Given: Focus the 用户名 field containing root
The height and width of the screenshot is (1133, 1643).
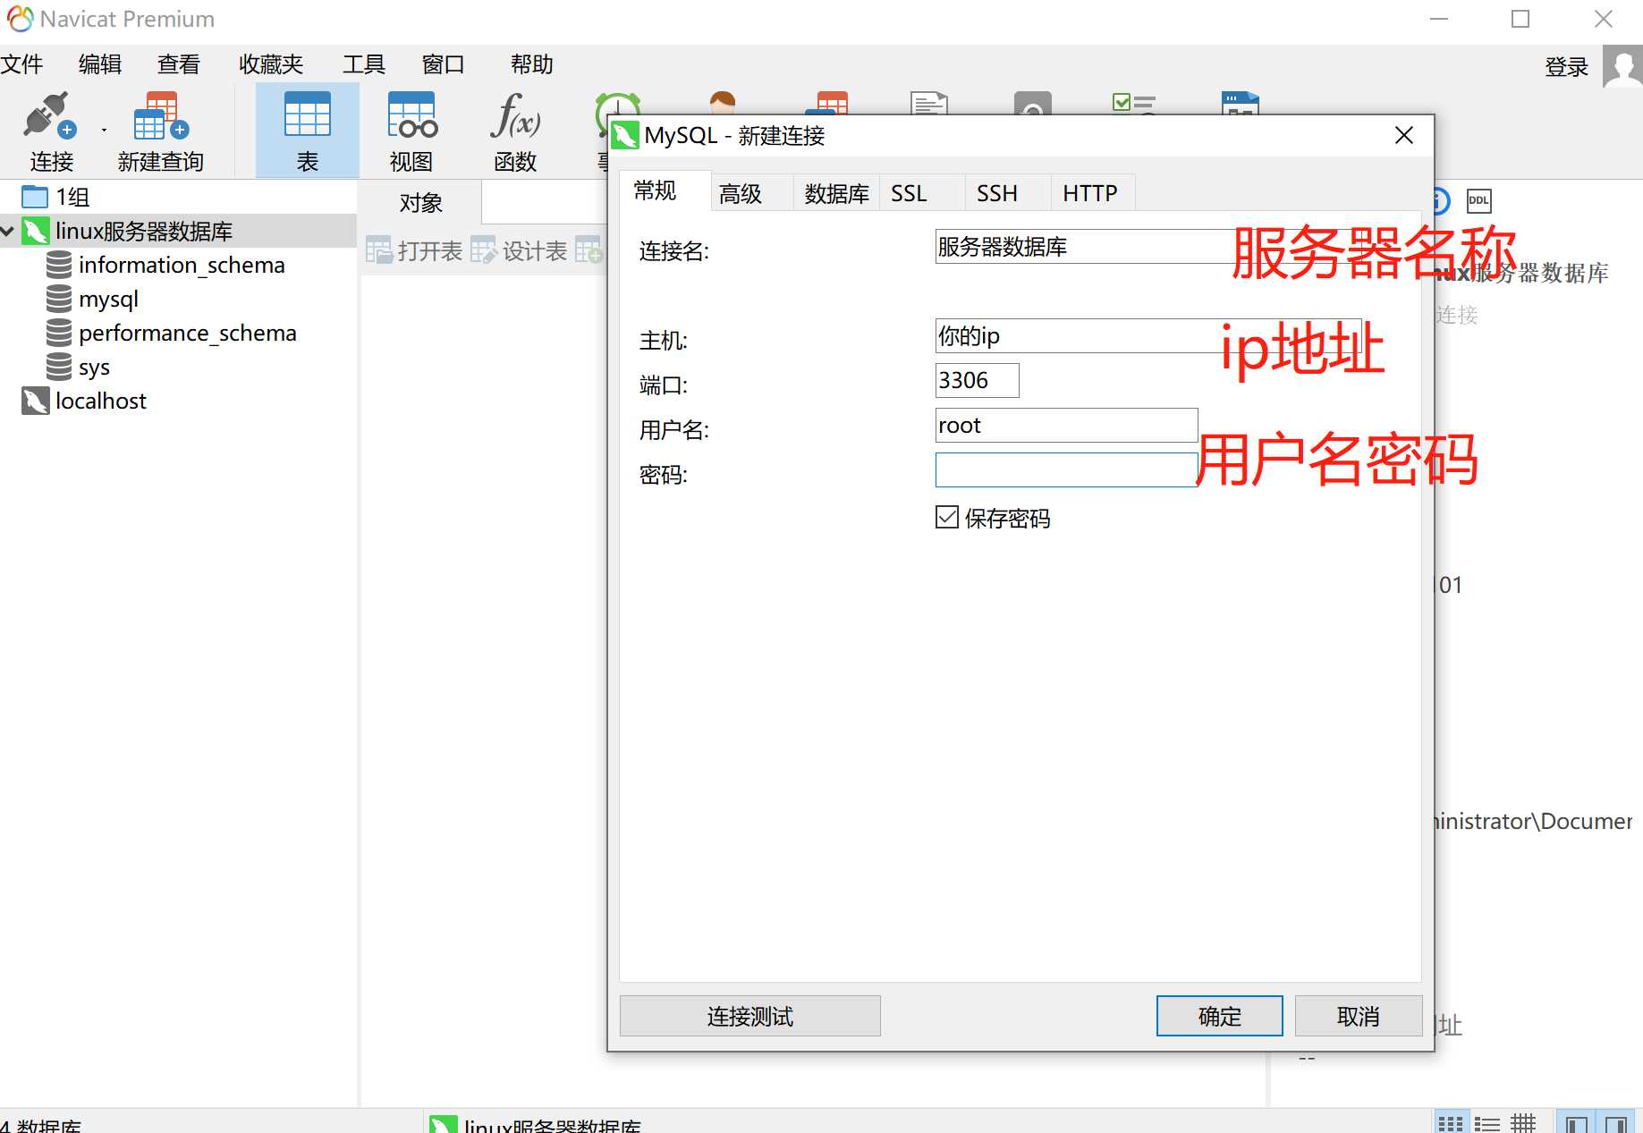Looking at the screenshot, I should (x=1066, y=425).
